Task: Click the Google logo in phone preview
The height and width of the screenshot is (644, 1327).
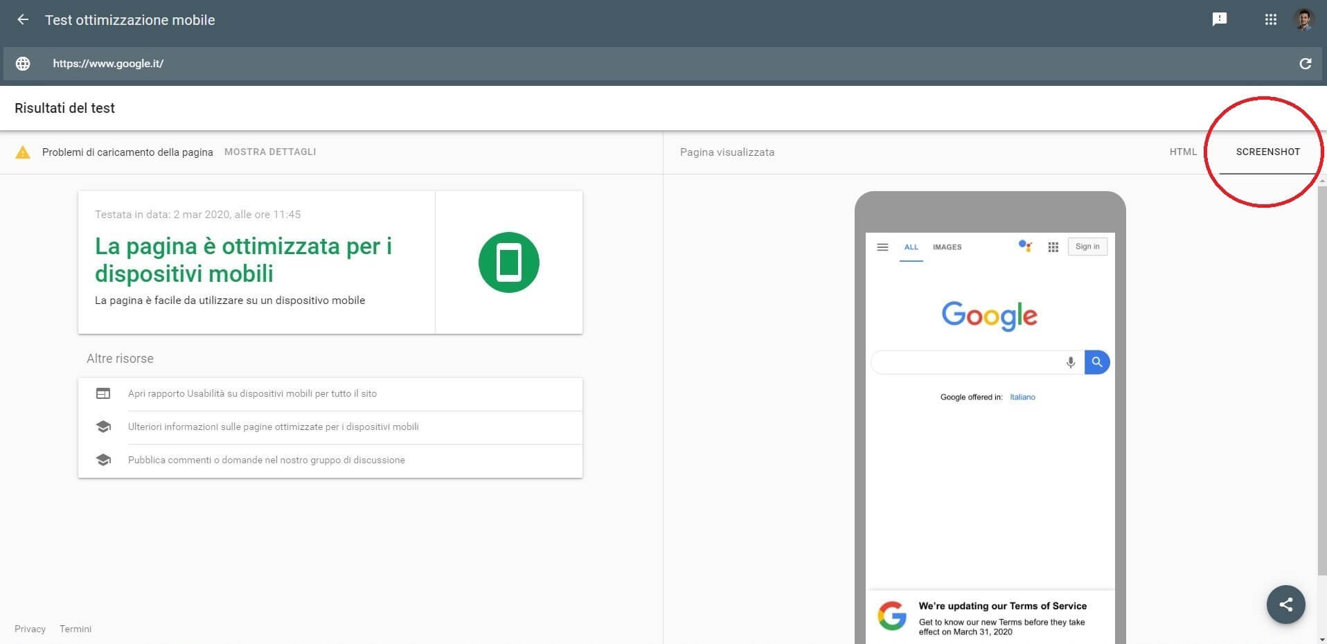Action: pyautogui.click(x=990, y=316)
